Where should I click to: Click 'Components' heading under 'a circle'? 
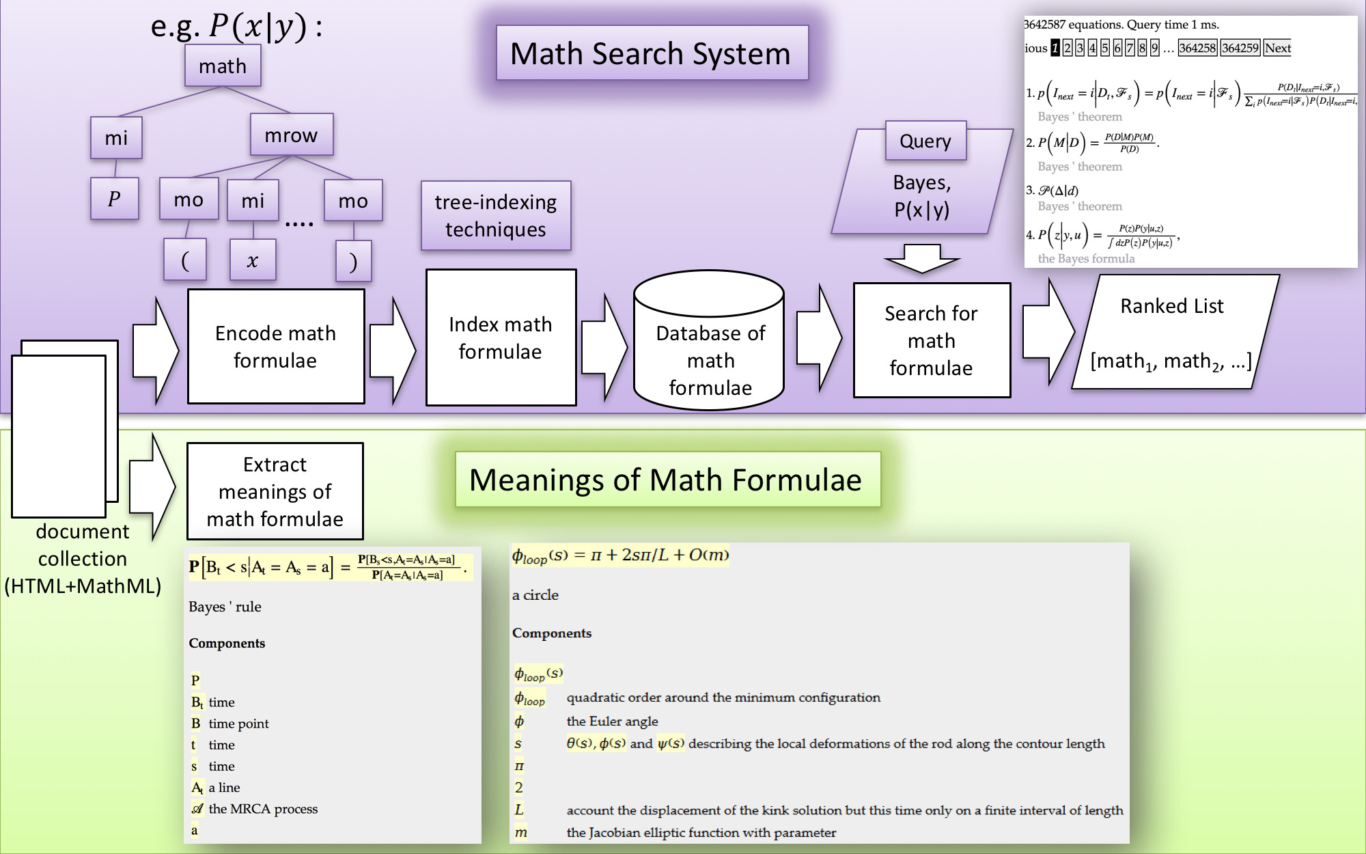(x=552, y=633)
